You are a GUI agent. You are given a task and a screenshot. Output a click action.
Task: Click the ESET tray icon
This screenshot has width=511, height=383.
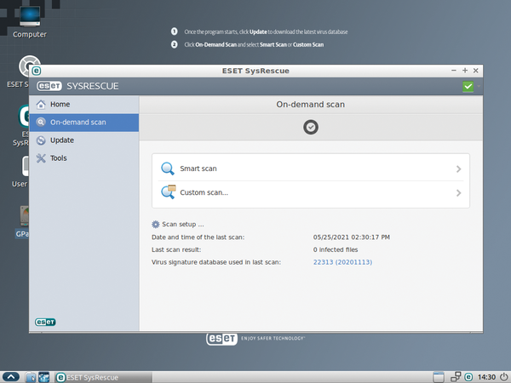pyautogui.click(x=468, y=377)
